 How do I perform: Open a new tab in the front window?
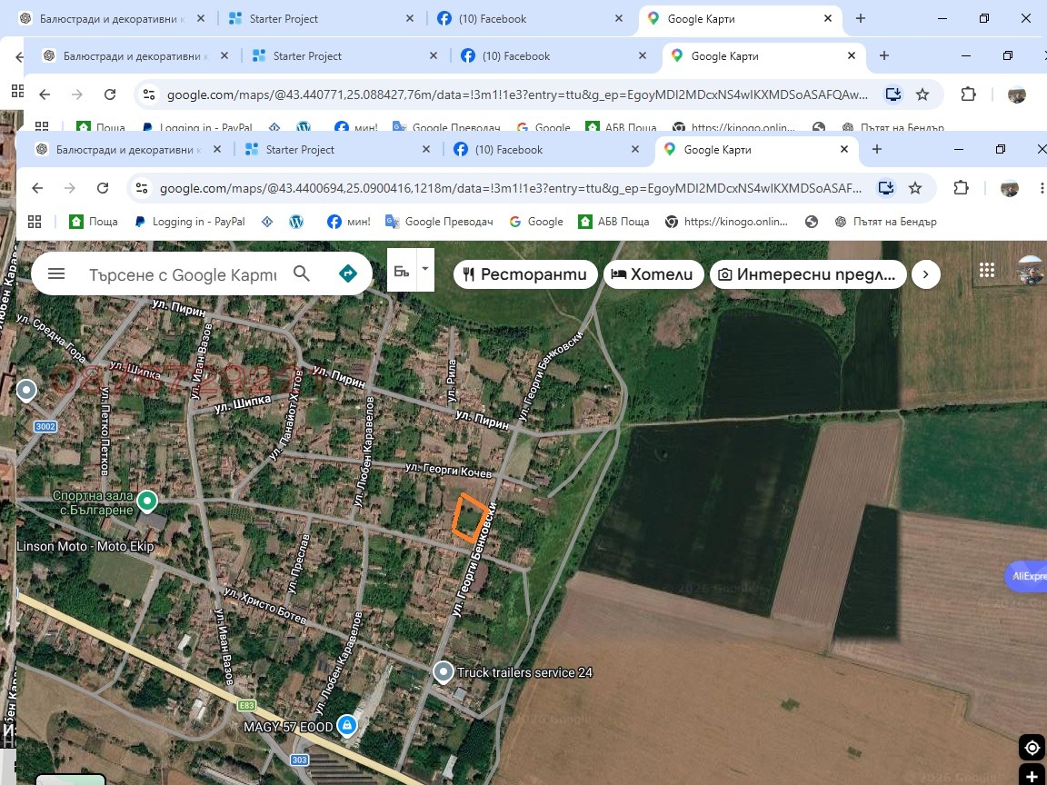877,150
